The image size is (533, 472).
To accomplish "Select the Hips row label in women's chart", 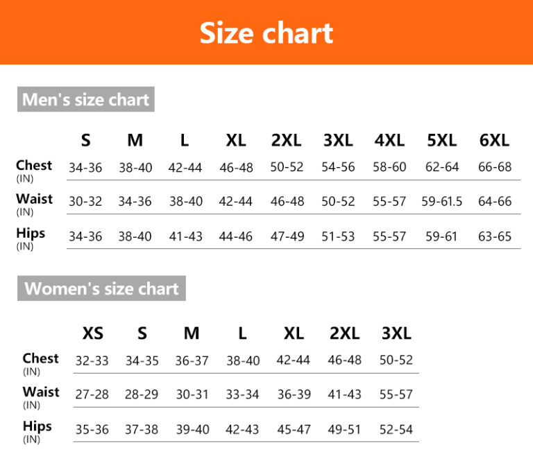I will click(37, 426).
